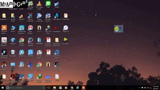
Task: Launch the LINE desktop shortcut
Action: click(x=48, y=4)
